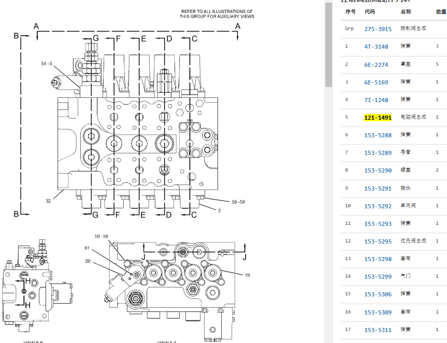Click callout label 2 on diagram
The width and height of the screenshot is (447, 343).
click(219, 211)
